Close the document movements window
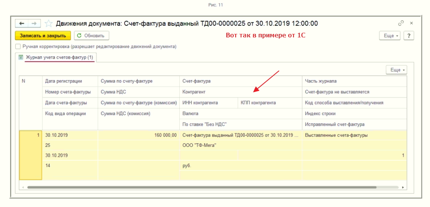The image size is (430, 207). tap(411, 23)
